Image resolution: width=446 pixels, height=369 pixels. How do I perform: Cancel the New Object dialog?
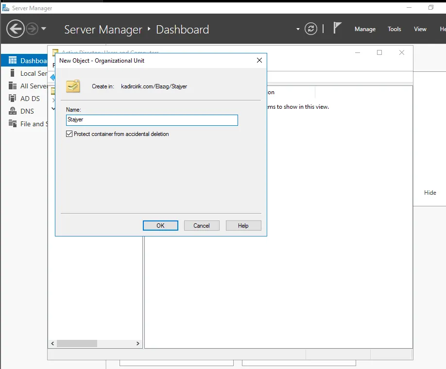(202, 225)
